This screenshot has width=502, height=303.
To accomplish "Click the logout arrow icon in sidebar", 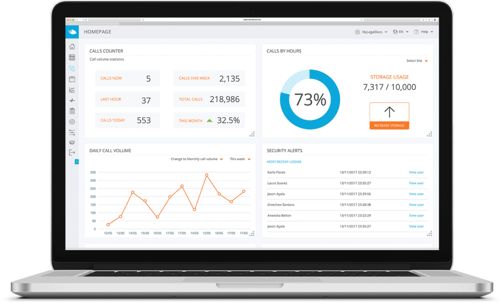I will pyautogui.click(x=72, y=152).
